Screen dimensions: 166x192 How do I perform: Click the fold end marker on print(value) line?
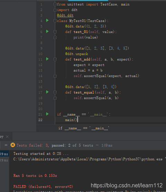(x=55, y=37)
